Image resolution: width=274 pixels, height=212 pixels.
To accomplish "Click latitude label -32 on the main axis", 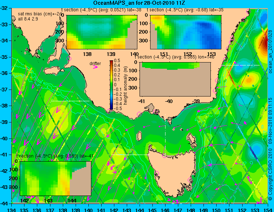I will tap(4, 8).
